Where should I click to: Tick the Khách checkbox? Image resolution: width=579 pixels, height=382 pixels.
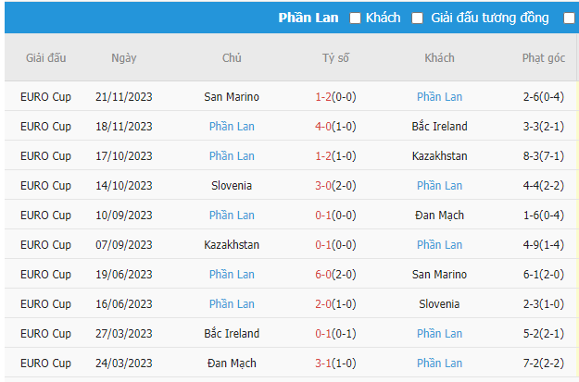pos(356,18)
